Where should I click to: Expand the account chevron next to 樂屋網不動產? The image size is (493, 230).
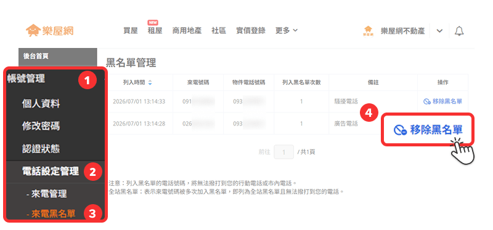point(439,31)
